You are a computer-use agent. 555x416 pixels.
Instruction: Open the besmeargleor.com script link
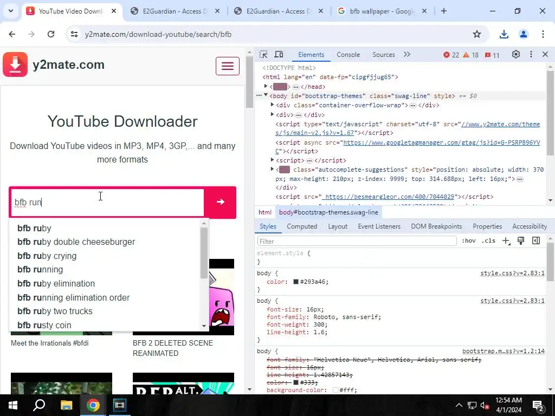[x=389, y=197]
